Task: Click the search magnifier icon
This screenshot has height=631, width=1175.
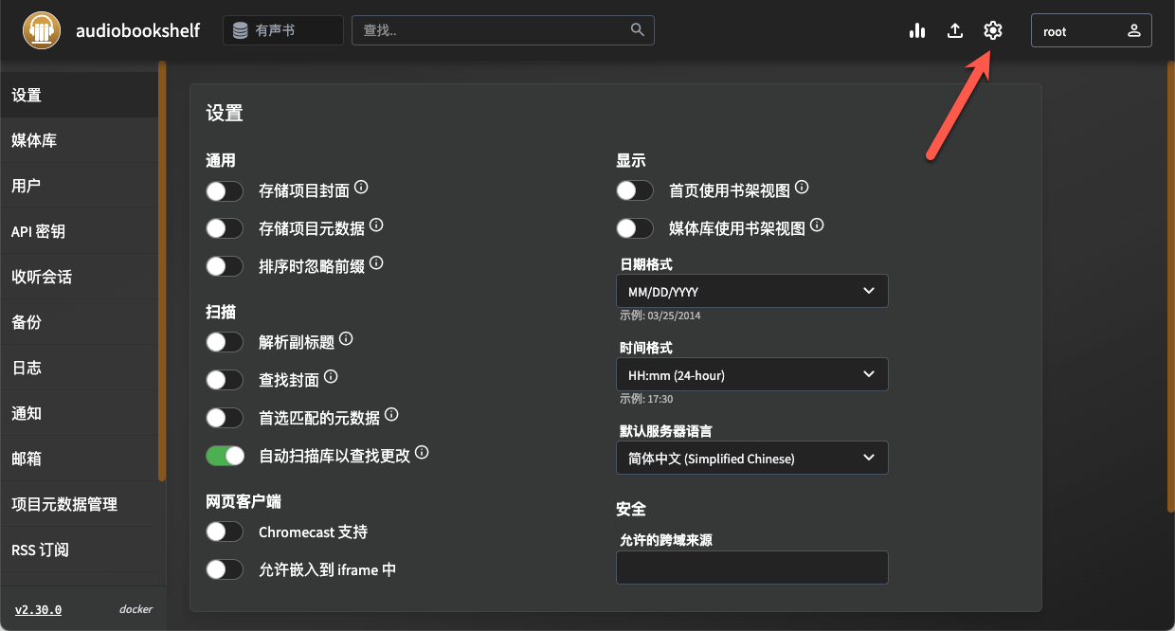Action: coord(638,29)
